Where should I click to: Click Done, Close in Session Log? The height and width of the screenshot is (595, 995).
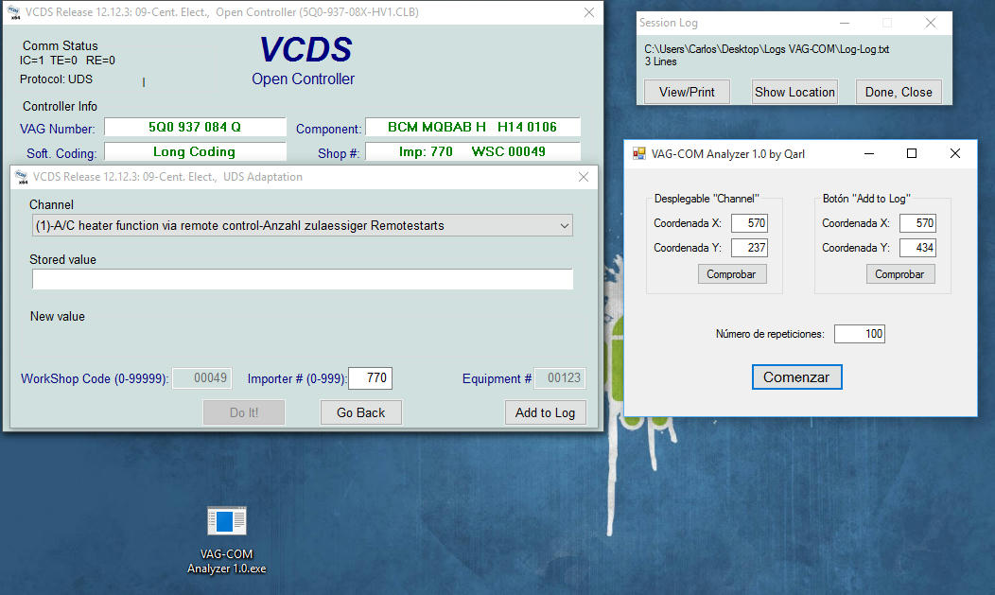coord(899,92)
